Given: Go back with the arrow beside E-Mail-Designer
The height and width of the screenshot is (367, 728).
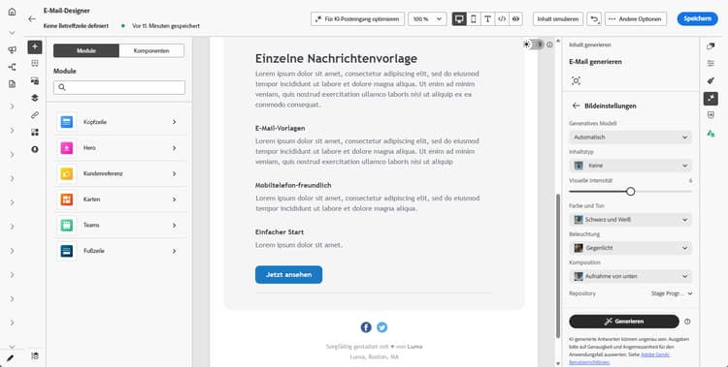Looking at the screenshot, I should pyautogui.click(x=32, y=19).
